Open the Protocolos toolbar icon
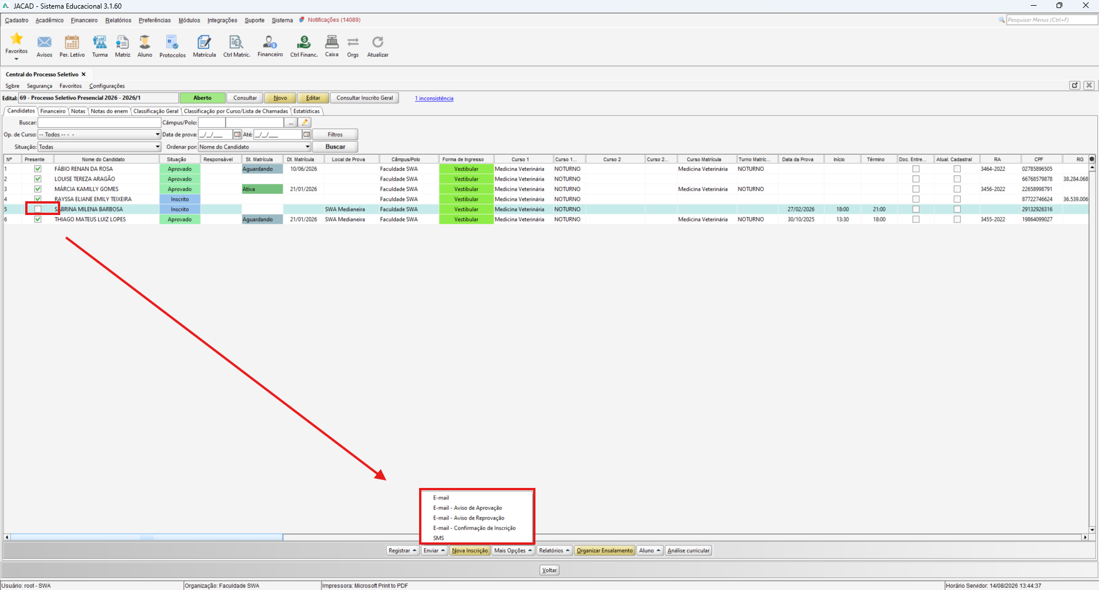This screenshot has width=1099, height=590. click(172, 42)
